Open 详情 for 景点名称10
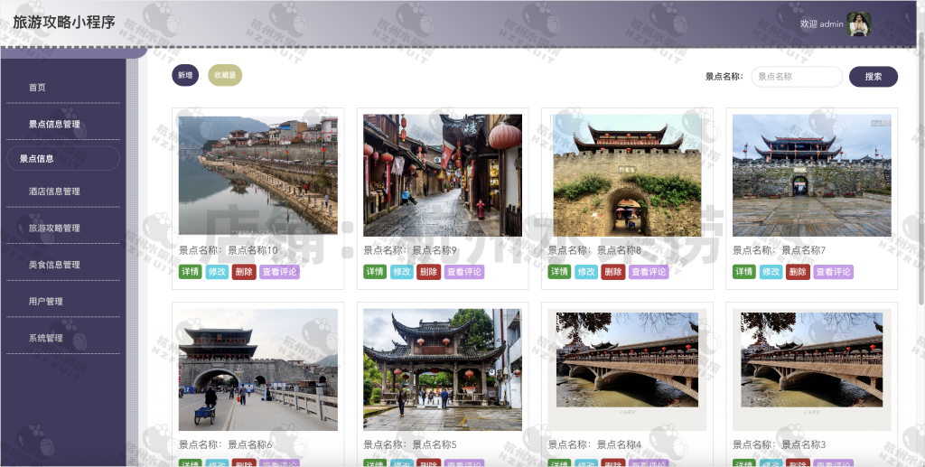Viewport: 925px width, 467px height. point(190,272)
